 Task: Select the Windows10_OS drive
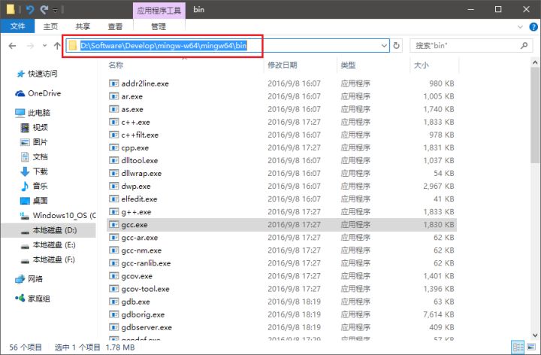[x=58, y=216]
